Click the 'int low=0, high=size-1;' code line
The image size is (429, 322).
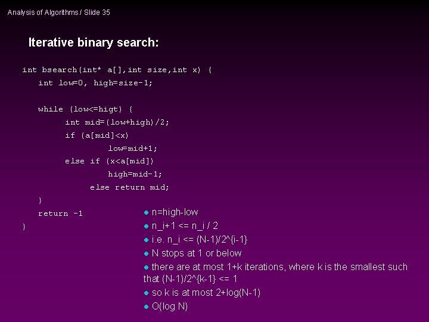pos(95,83)
